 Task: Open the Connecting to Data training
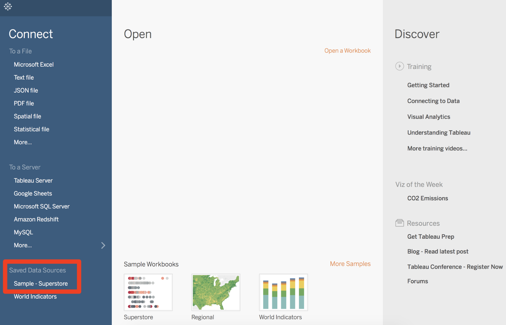point(433,101)
